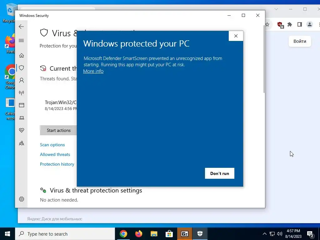Screen dimensions: 320x240
Task: Open Allowed threats link
Action: pyautogui.click(x=55, y=154)
